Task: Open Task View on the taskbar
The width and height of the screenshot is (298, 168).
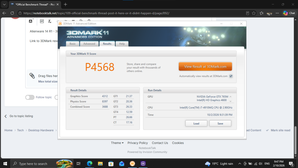Action: click(x=78, y=164)
